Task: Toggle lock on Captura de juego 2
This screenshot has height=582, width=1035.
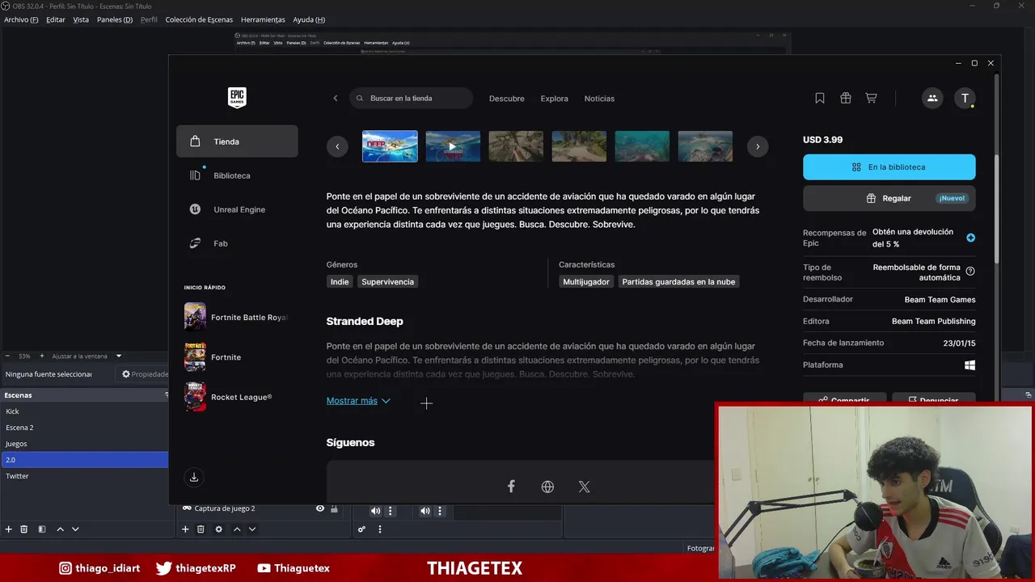Action: [x=334, y=508]
